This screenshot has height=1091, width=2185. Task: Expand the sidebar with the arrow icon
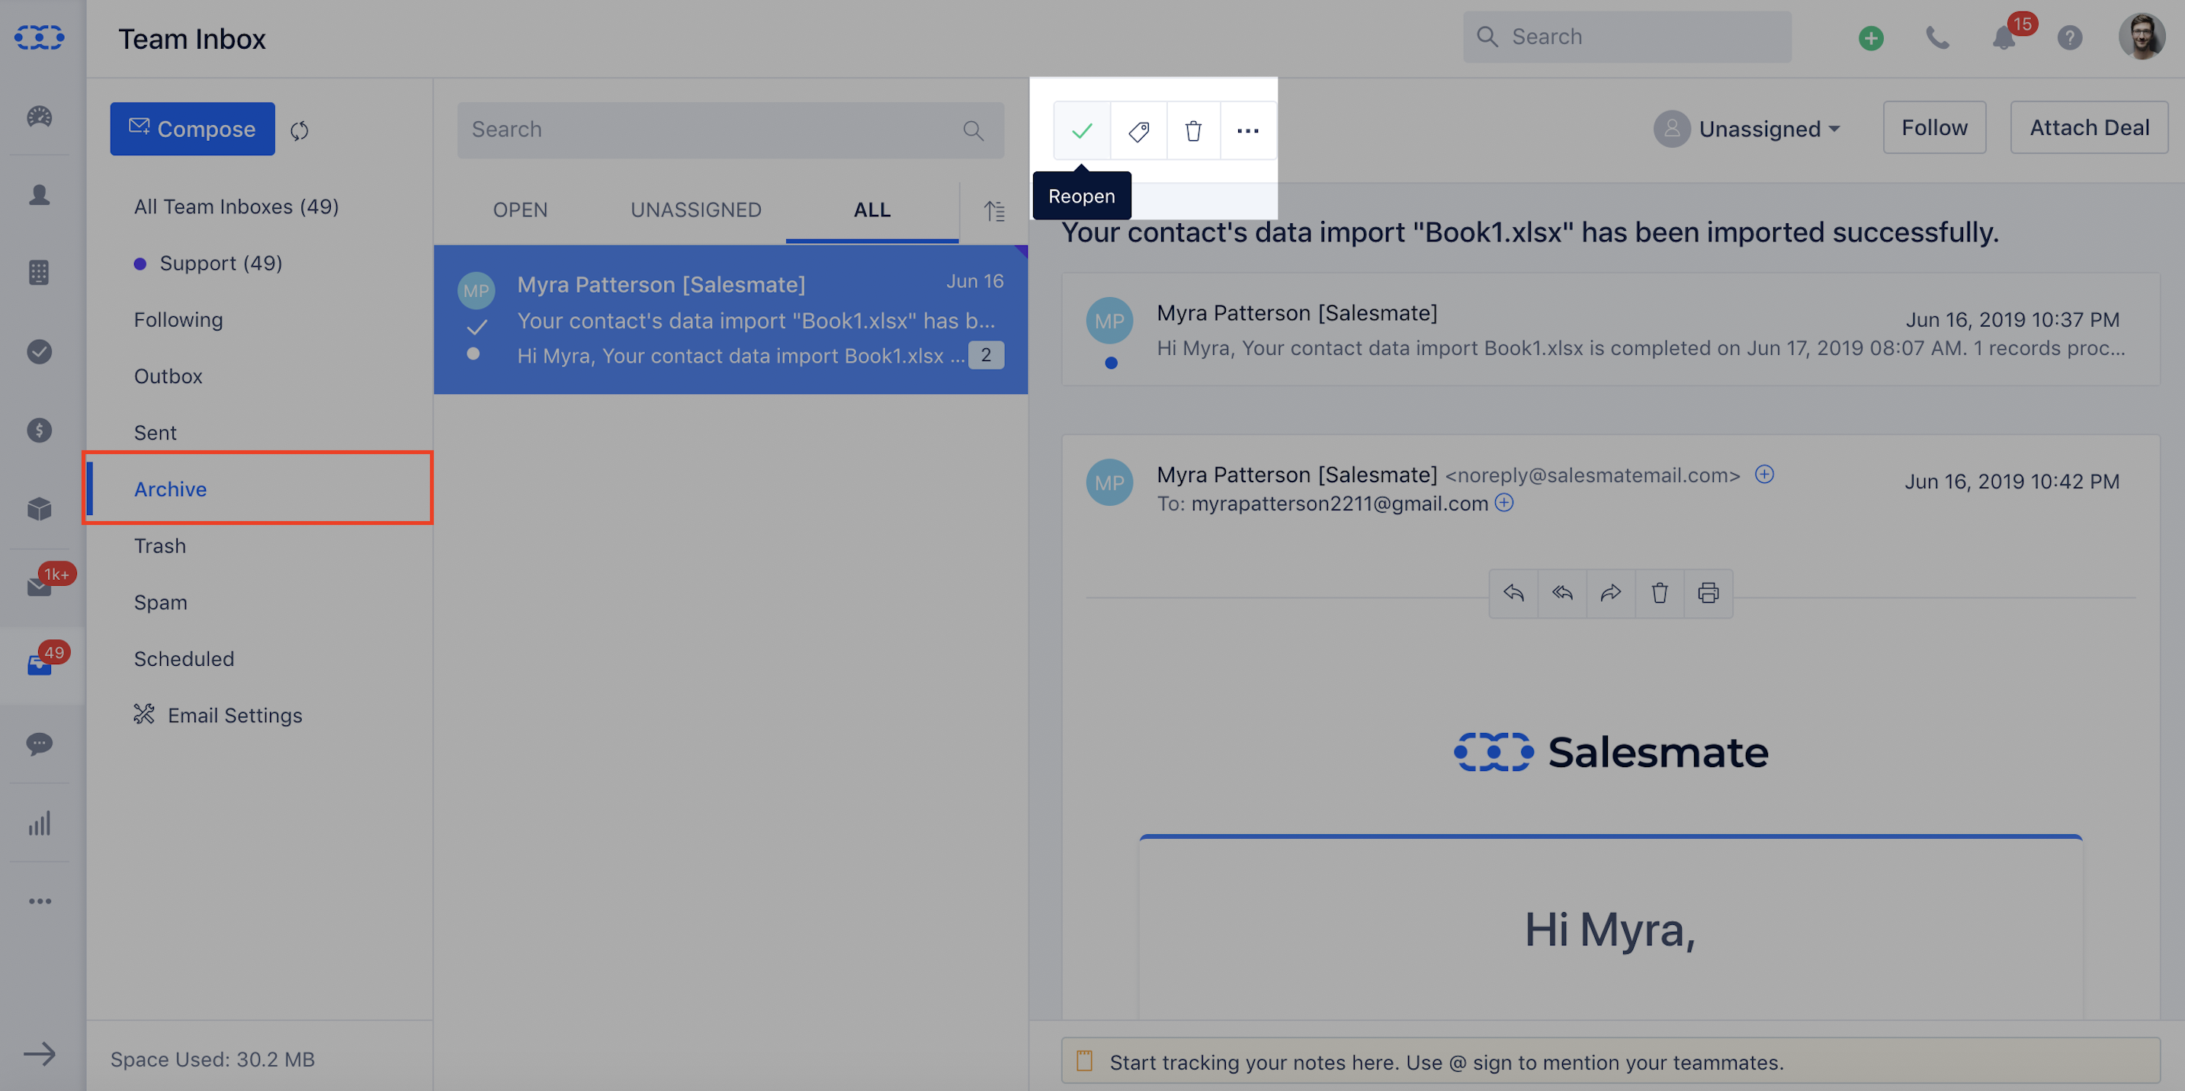(39, 1054)
